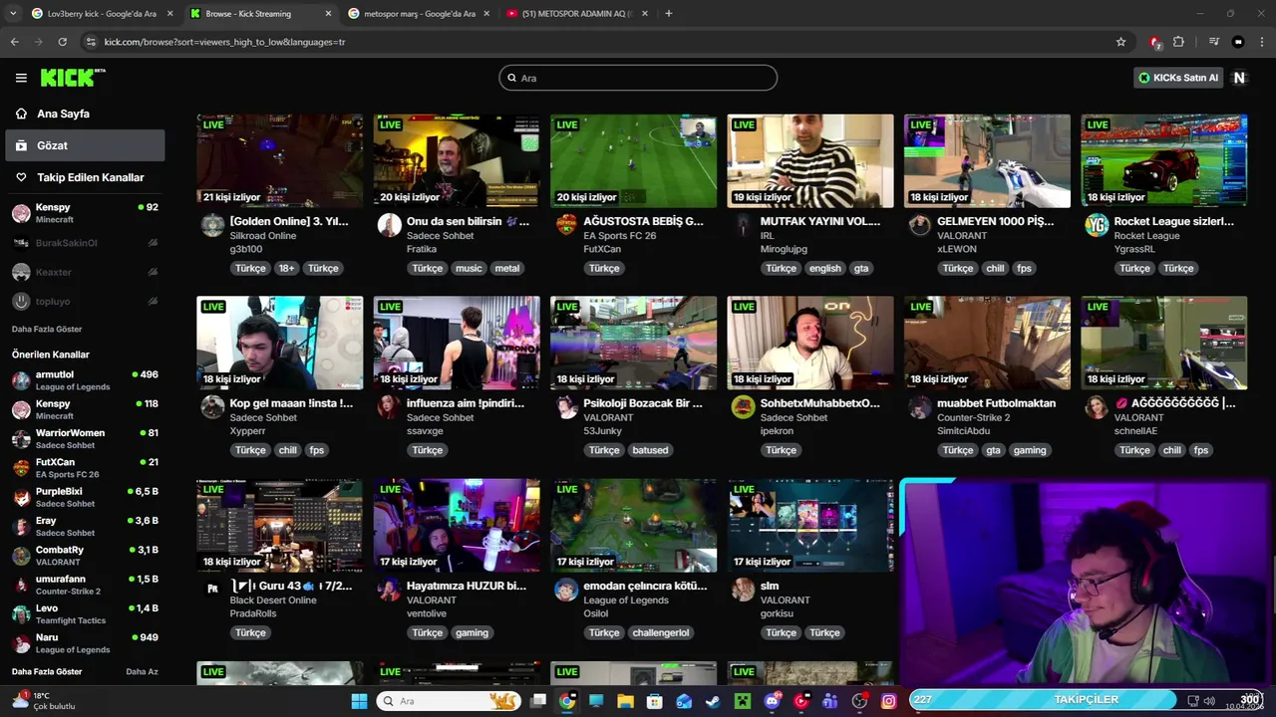Open the Chrome three-dot menu
Image resolution: width=1276 pixels, height=717 pixels.
[1262, 42]
